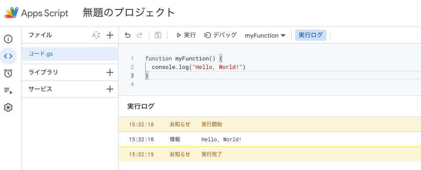
Task: Open Project Settings gear icon
Action: (8, 107)
